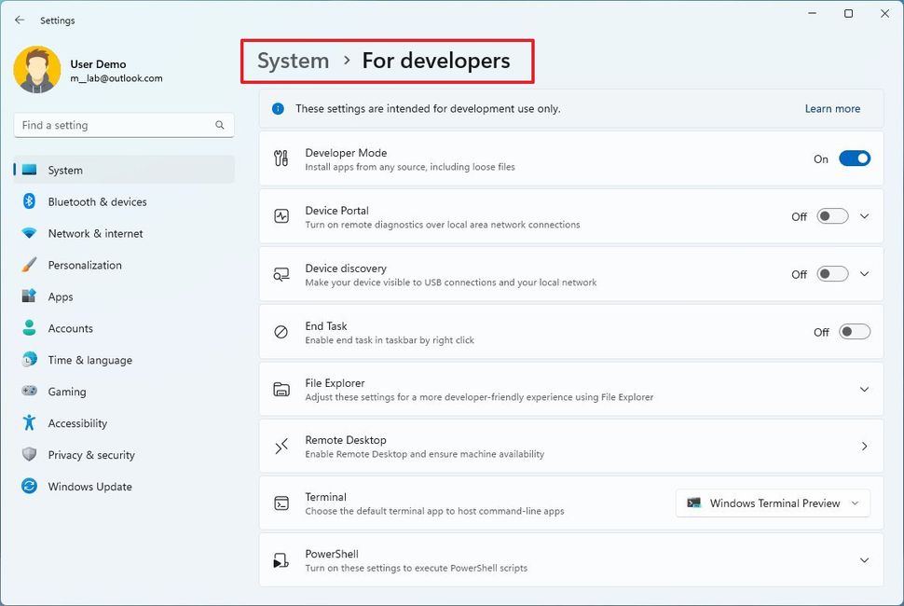
Task: Open the Network & internet category
Action: pyautogui.click(x=123, y=233)
